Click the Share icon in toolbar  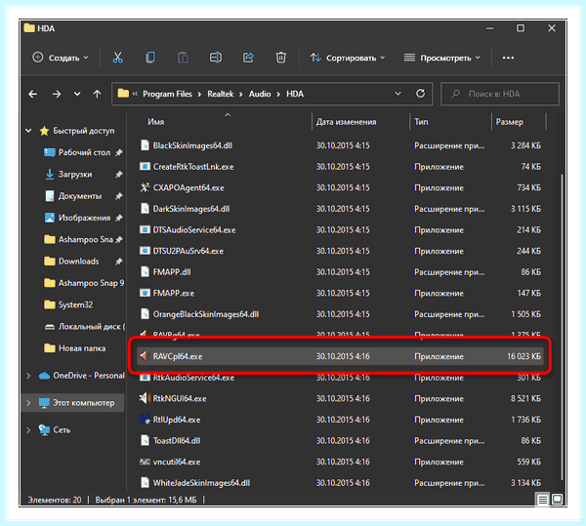click(x=248, y=58)
